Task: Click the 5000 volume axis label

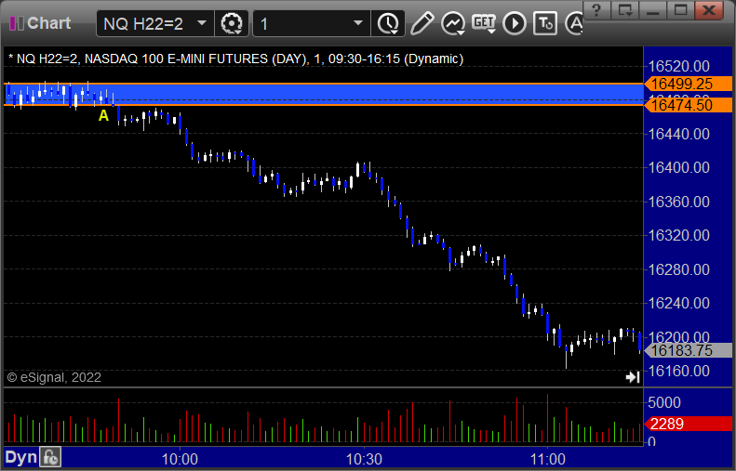Action: (x=664, y=402)
